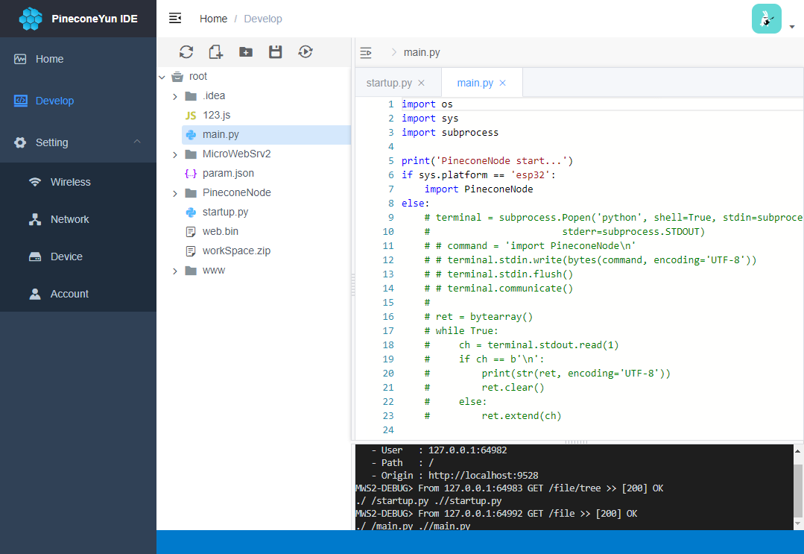804x554 pixels.
Task: Expand the www folder
Action: click(x=175, y=271)
